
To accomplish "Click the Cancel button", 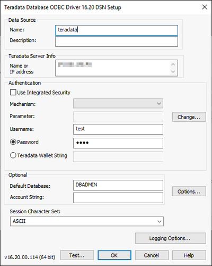I will pyautogui.click(x=152, y=255).
